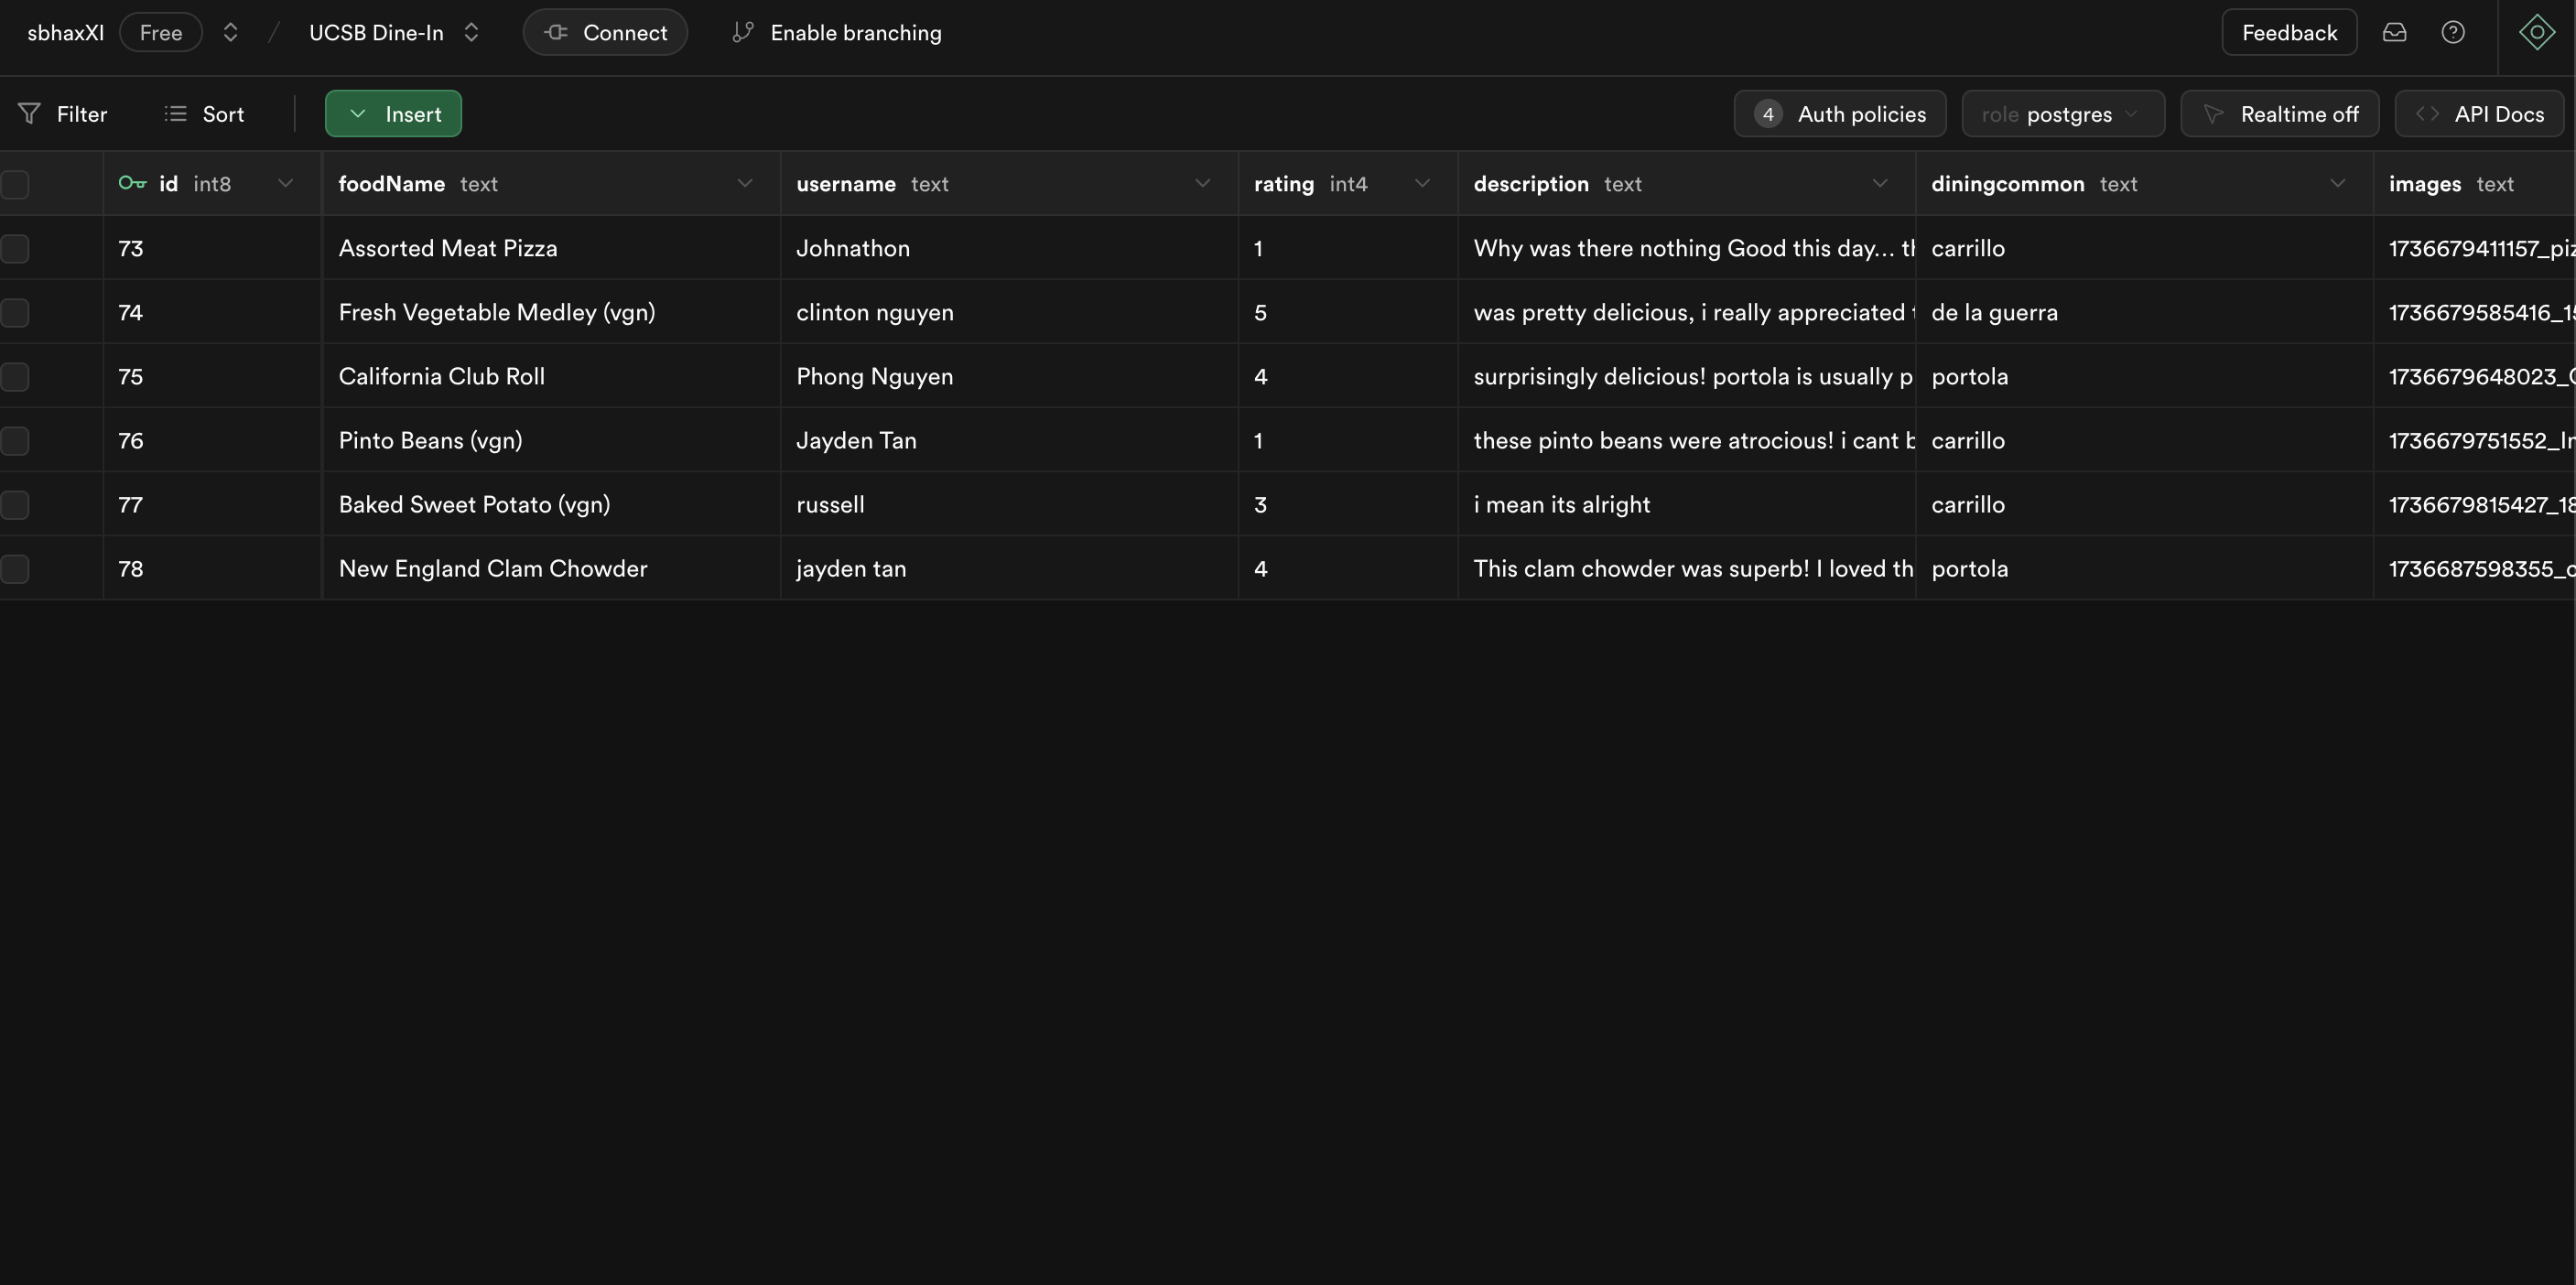Viewport: 2576px width, 1285px height.
Task: Click the help question mark icon
Action: point(2452,32)
